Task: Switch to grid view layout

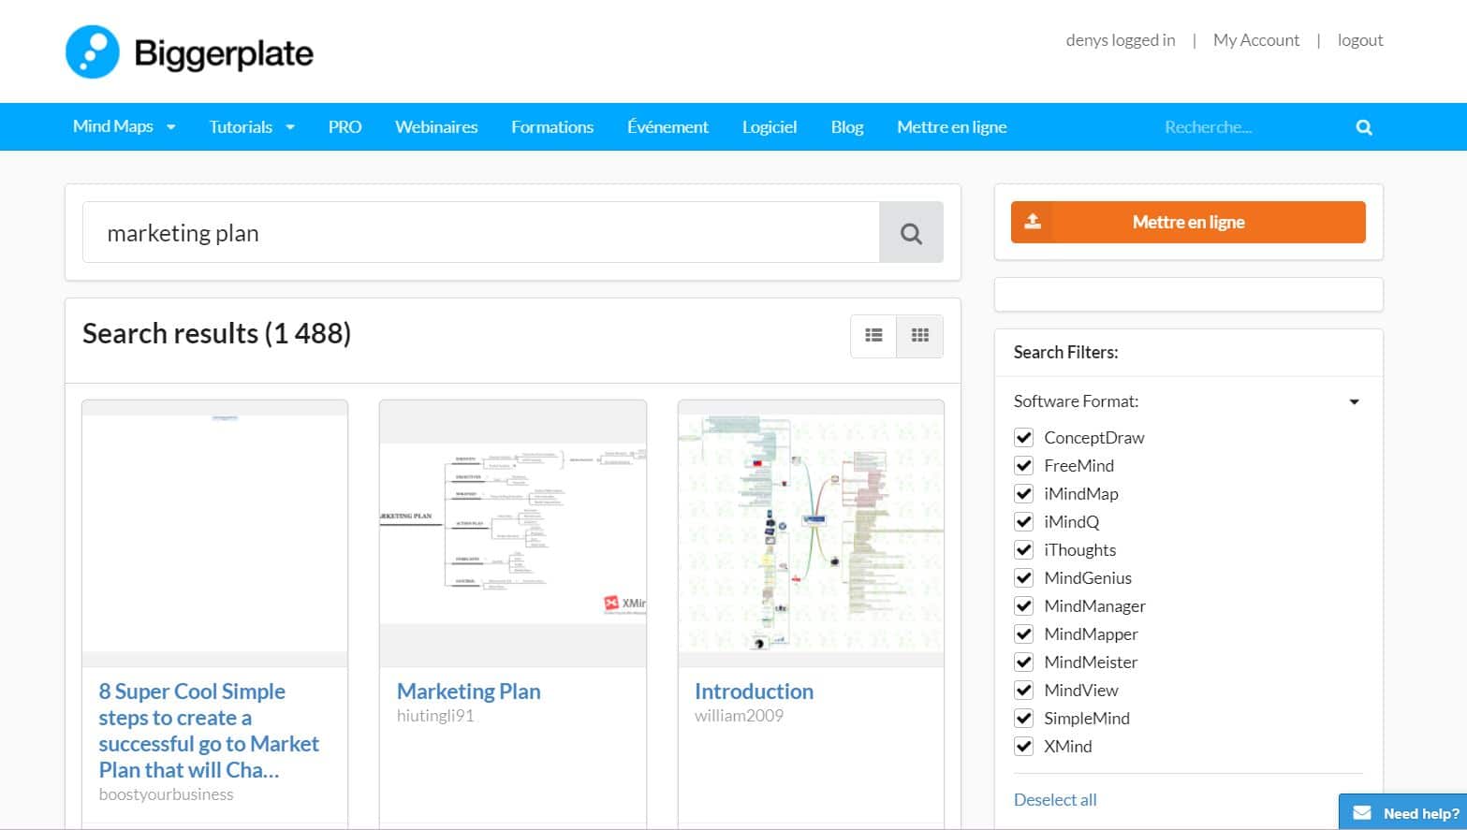Action: [x=920, y=336]
